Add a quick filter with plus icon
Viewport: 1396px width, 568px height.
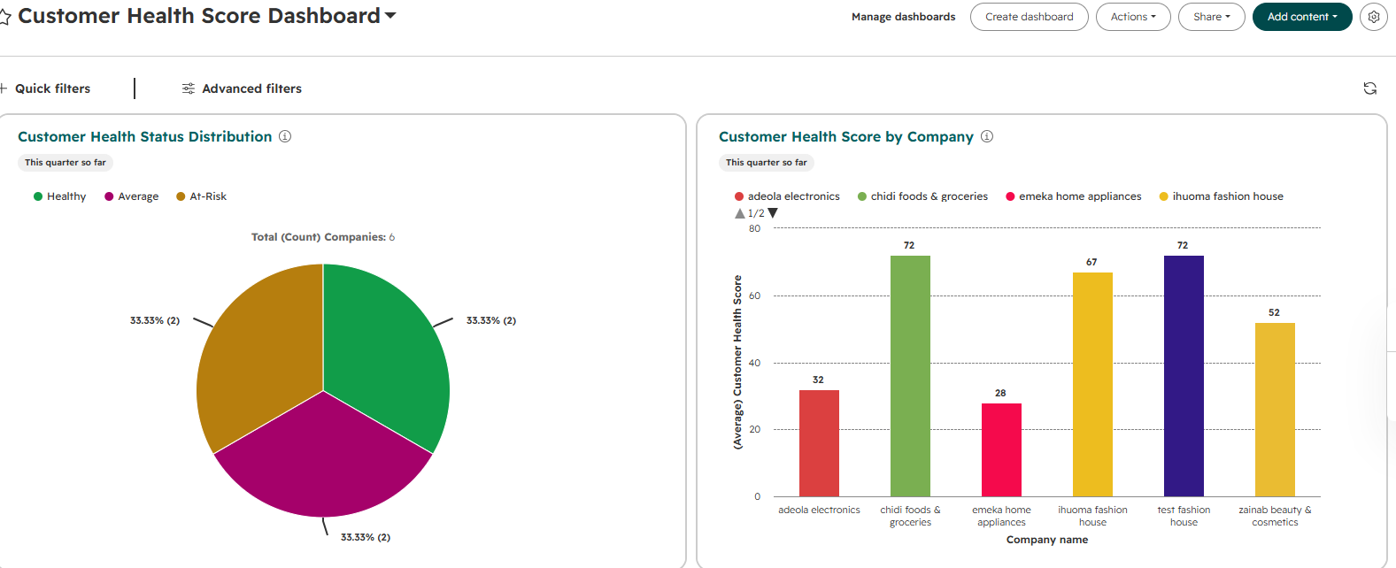point(4,88)
